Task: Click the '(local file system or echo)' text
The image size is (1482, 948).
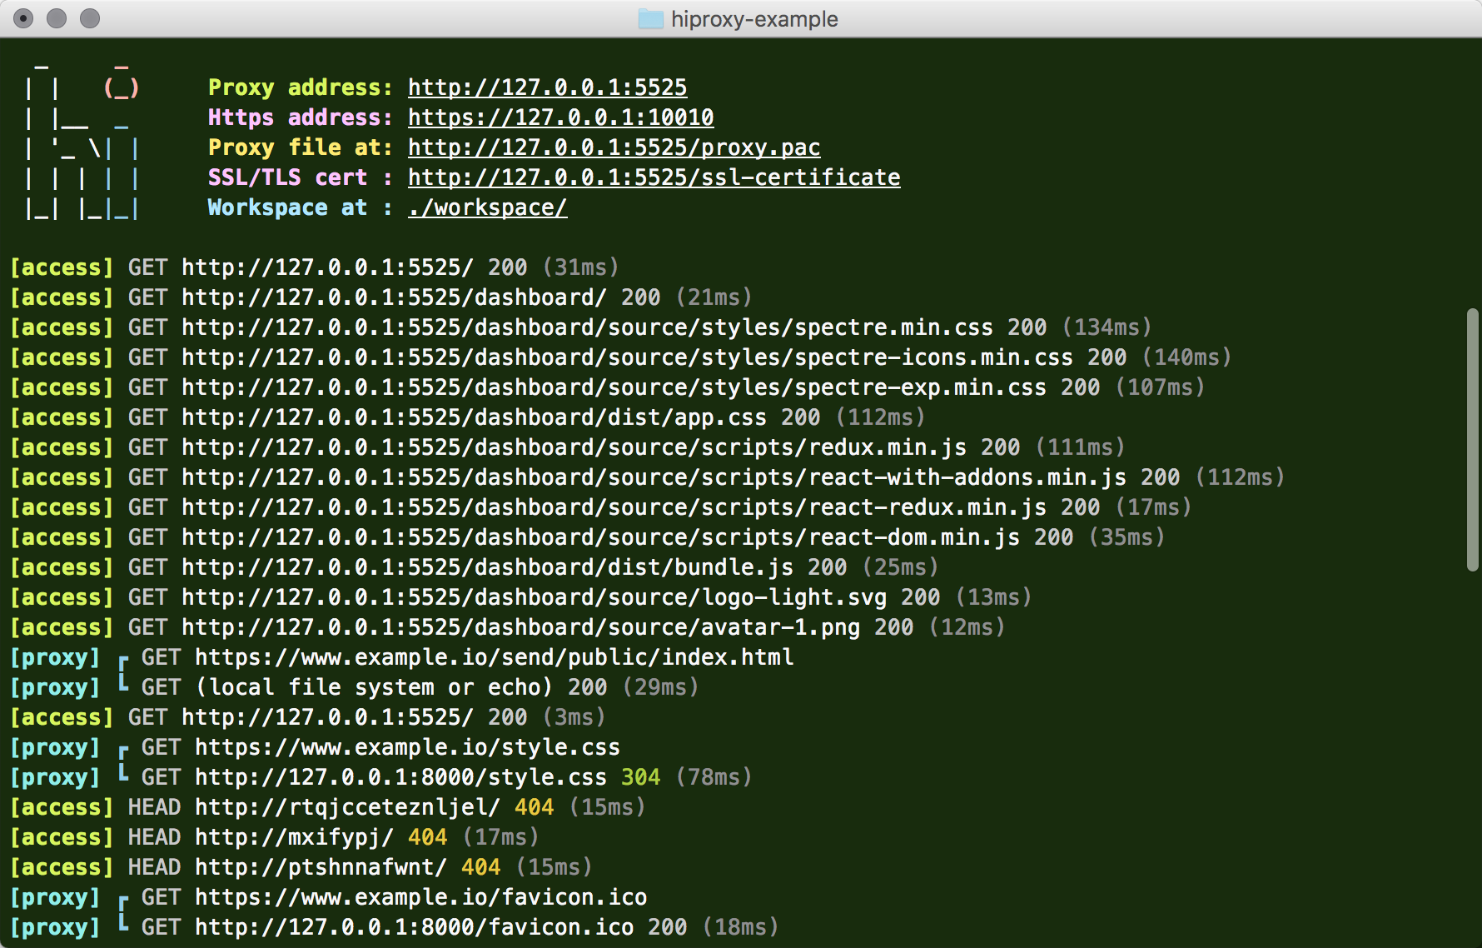Action: coord(375,687)
